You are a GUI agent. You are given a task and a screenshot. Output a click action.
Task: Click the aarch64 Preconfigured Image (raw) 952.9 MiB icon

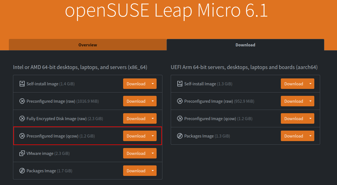pyautogui.click(x=180, y=101)
